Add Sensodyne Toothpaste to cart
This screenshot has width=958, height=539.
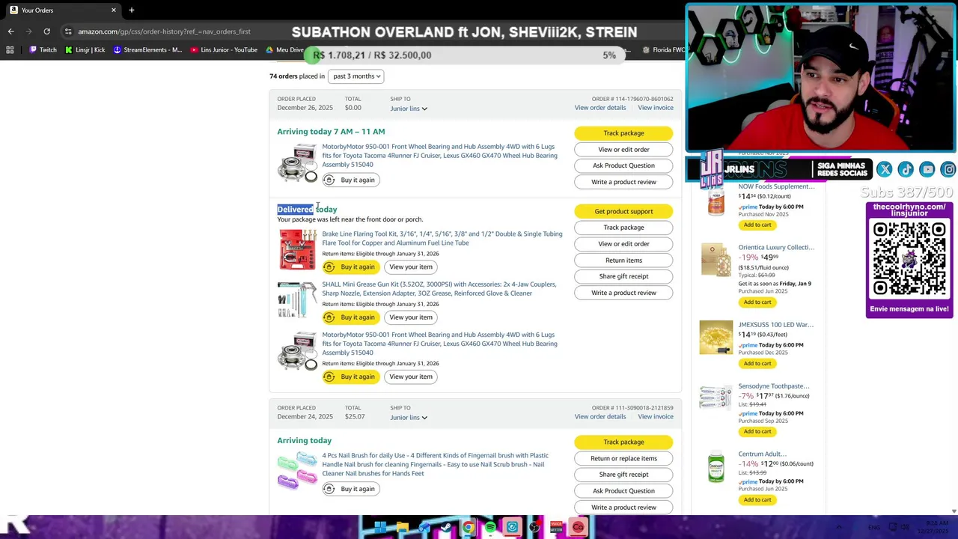tap(757, 432)
